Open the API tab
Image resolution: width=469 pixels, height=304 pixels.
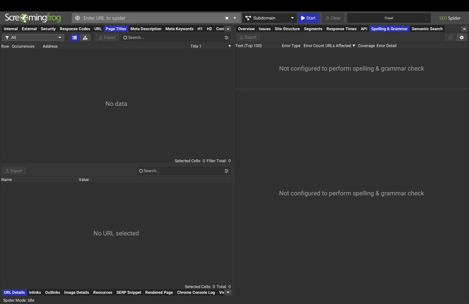[364, 29]
